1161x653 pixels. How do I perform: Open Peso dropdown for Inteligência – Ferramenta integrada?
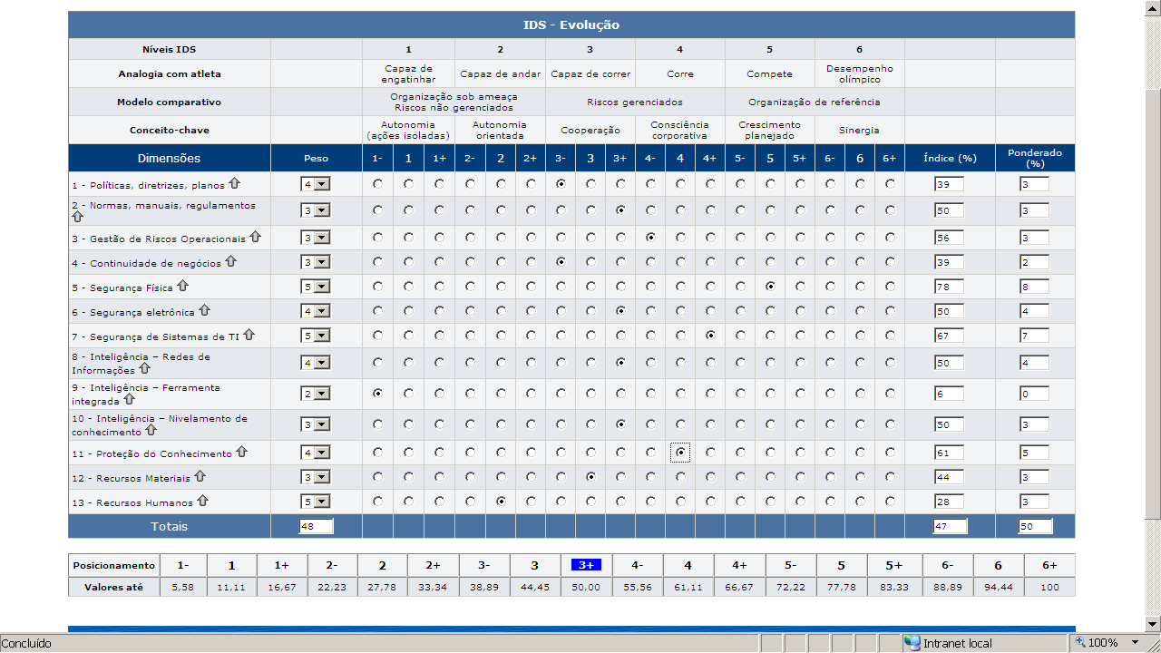point(316,394)
